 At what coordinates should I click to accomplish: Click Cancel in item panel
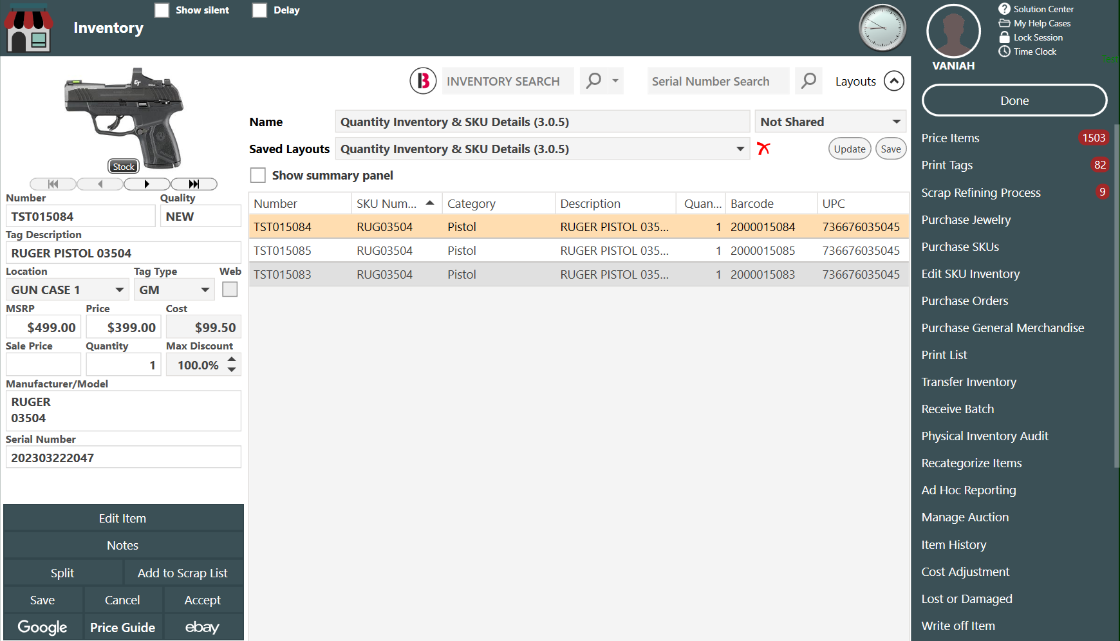tap(122, 600)
